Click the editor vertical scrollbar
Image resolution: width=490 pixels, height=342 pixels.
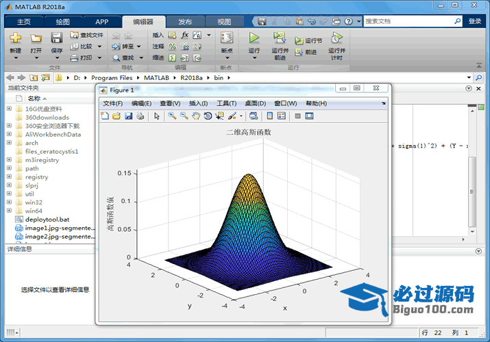472,192
